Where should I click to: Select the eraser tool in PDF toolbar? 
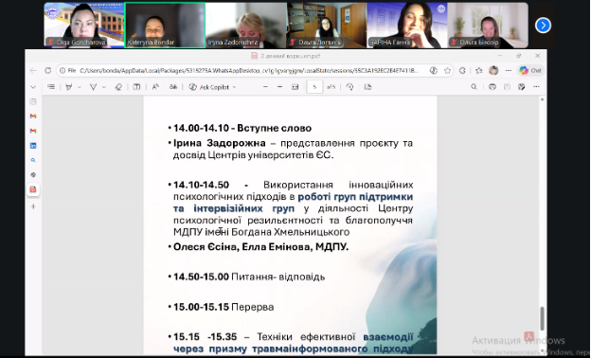118,87
